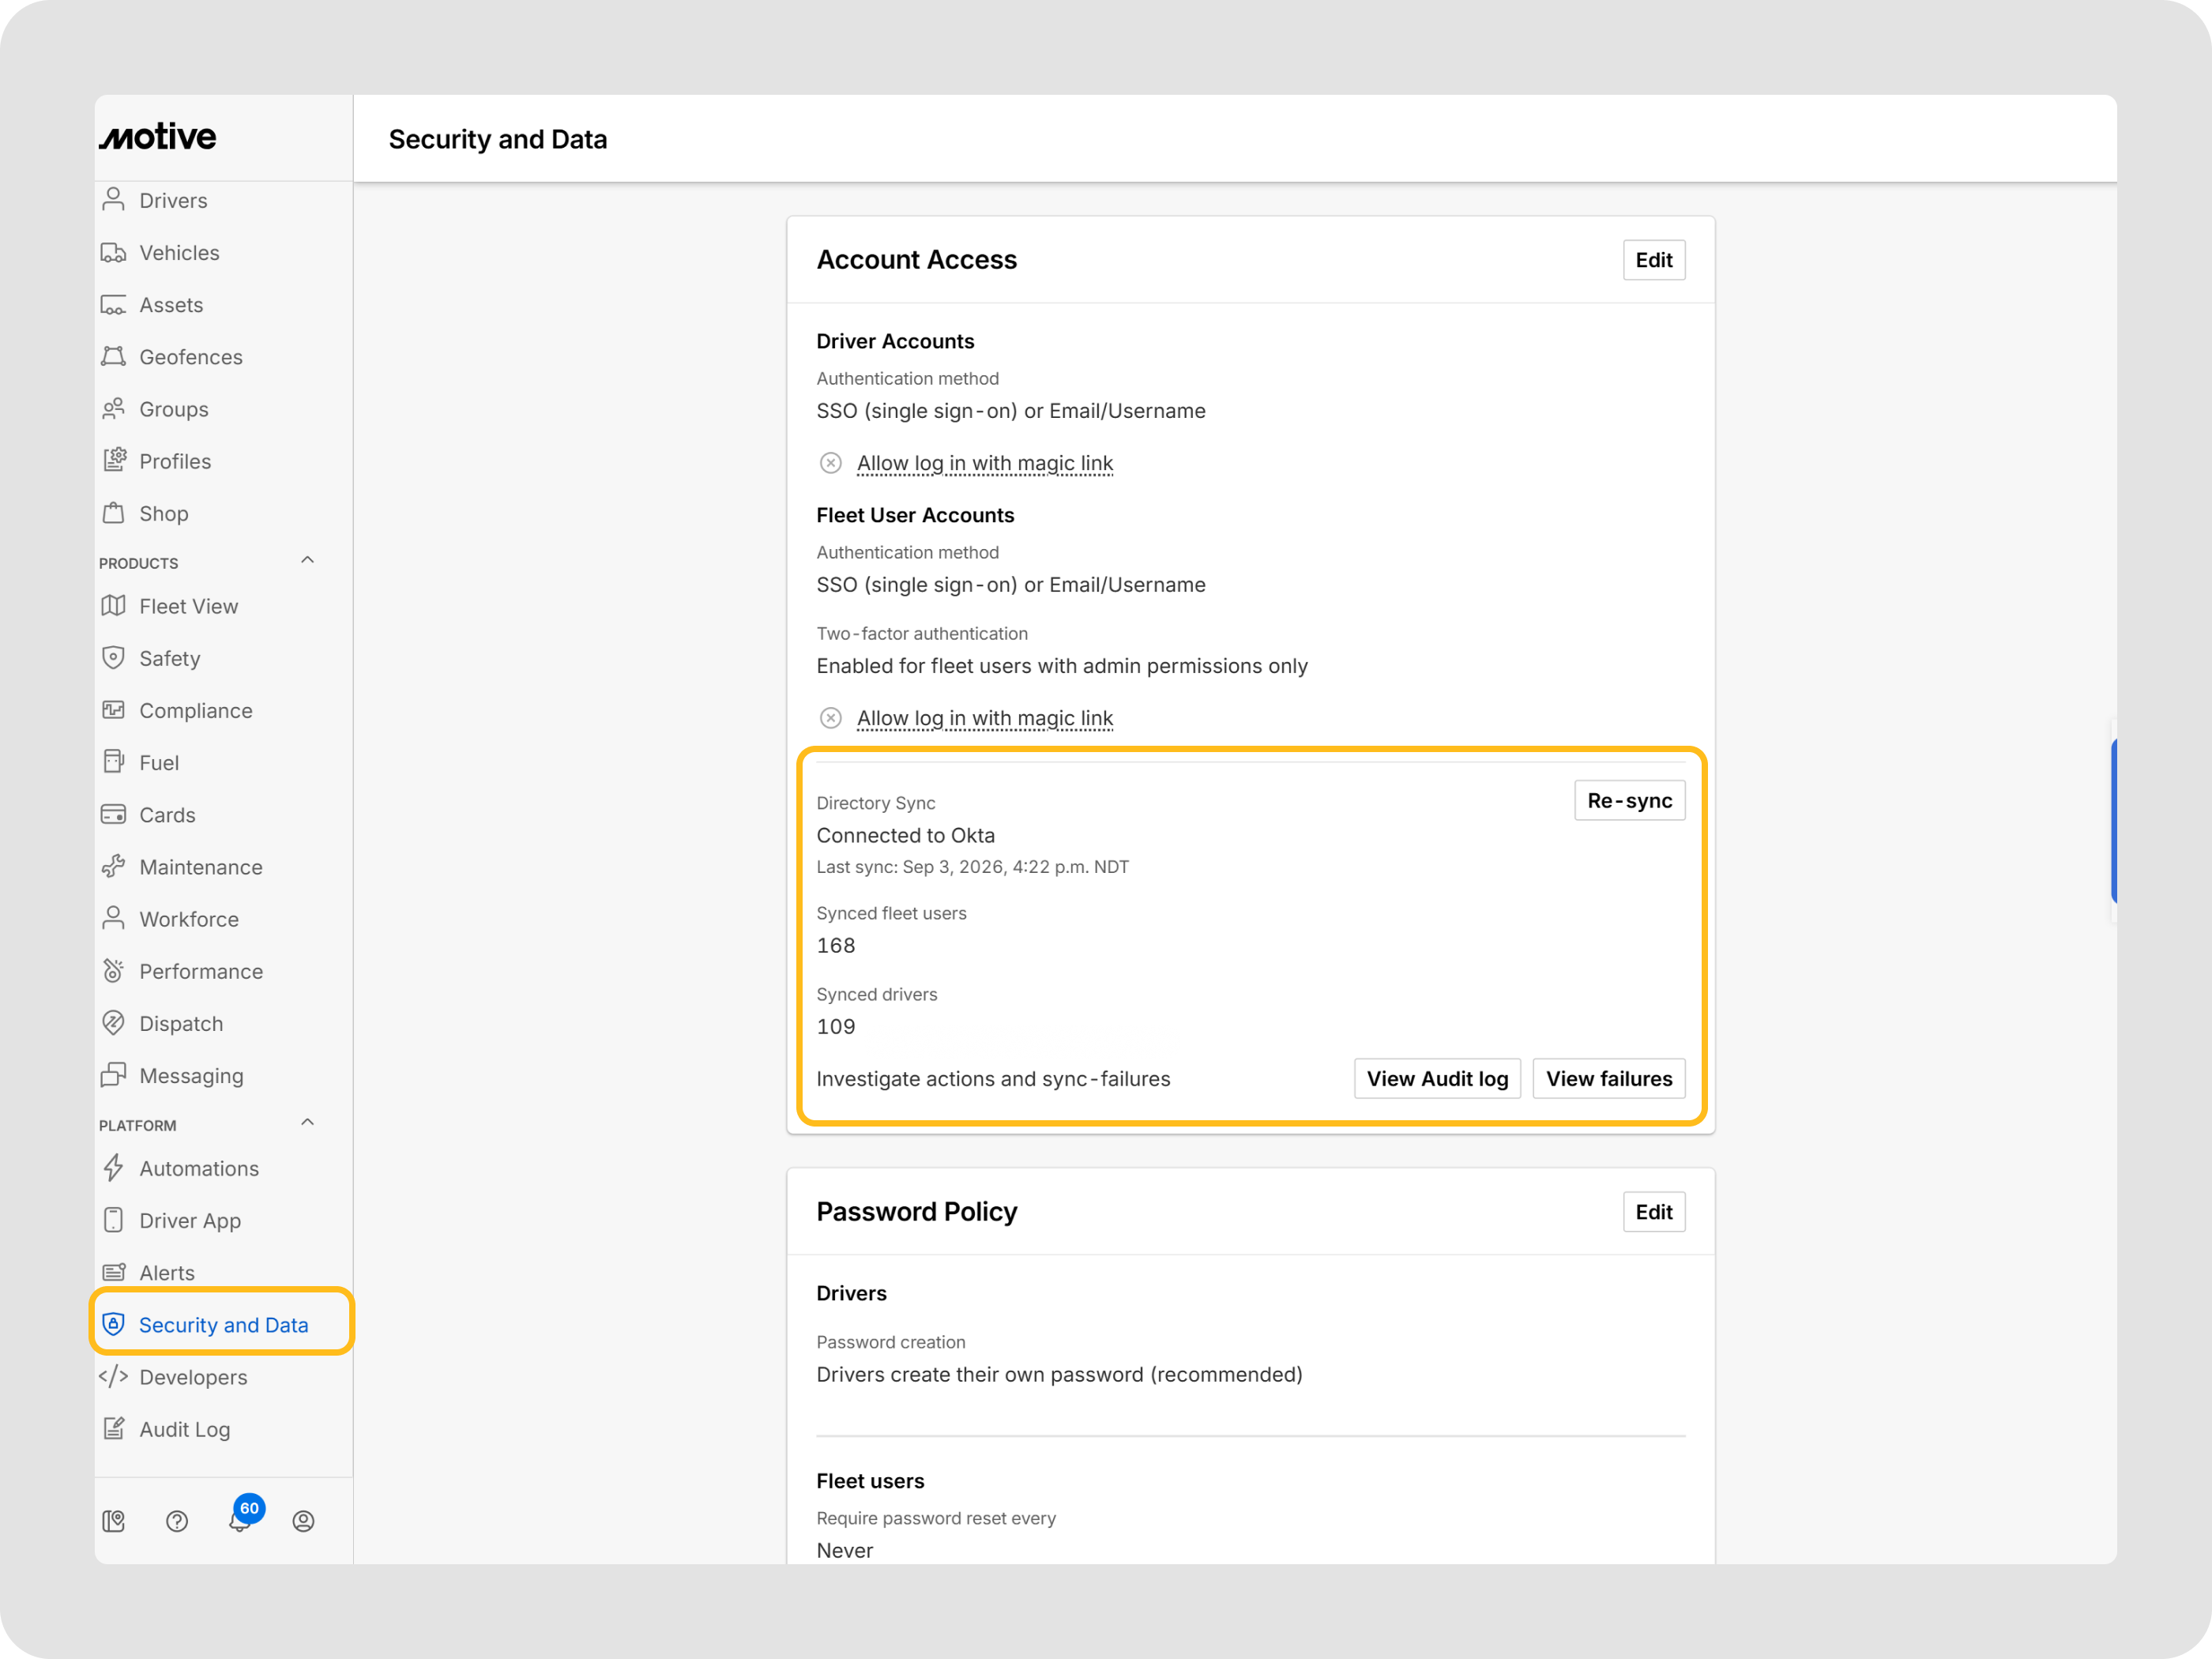
Task: Click the Maintenance wrench icon
Action: point(114,866)
